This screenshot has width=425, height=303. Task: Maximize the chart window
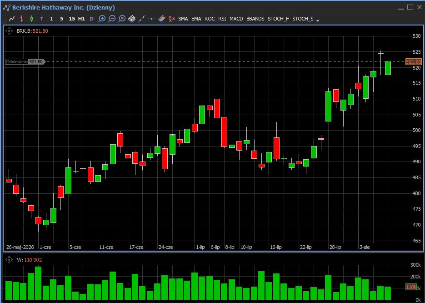point(410,7)
